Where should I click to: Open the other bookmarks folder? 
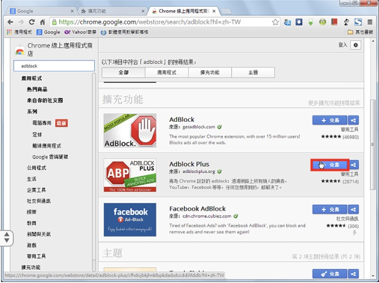(x=360, y=32)
